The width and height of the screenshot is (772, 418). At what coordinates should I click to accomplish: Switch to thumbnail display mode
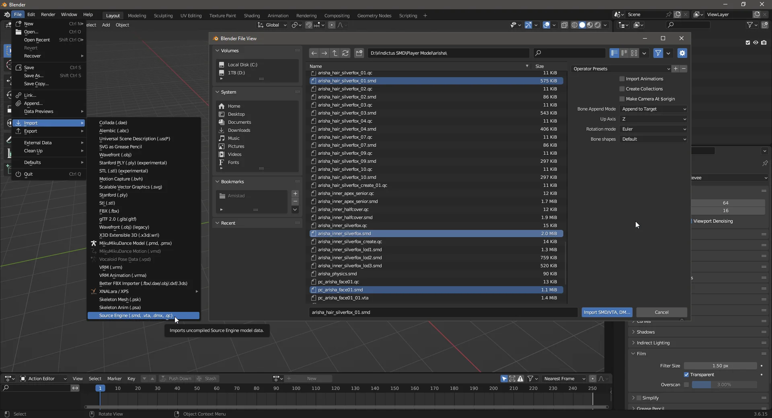[x=634, y=53]
